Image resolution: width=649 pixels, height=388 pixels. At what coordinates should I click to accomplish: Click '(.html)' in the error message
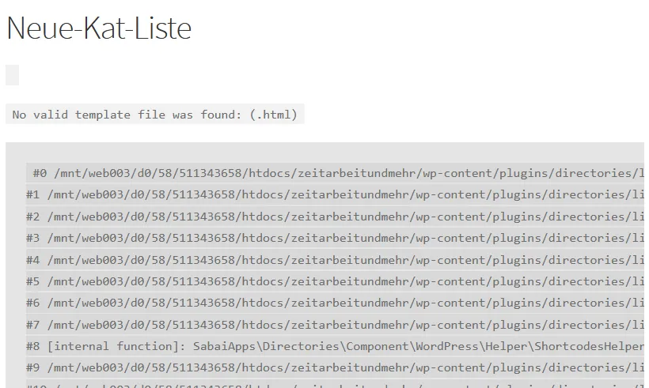(x=274, y=115)
